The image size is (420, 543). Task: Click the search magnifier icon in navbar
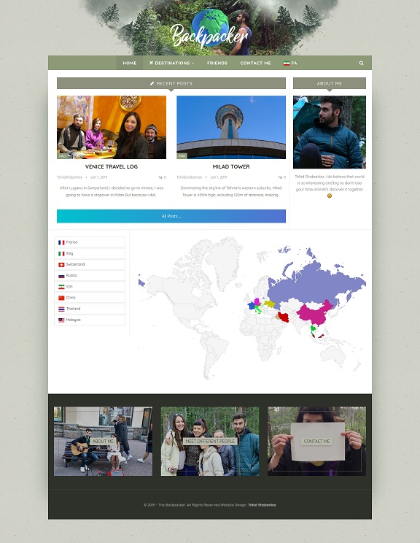click(x=361, y=63)
